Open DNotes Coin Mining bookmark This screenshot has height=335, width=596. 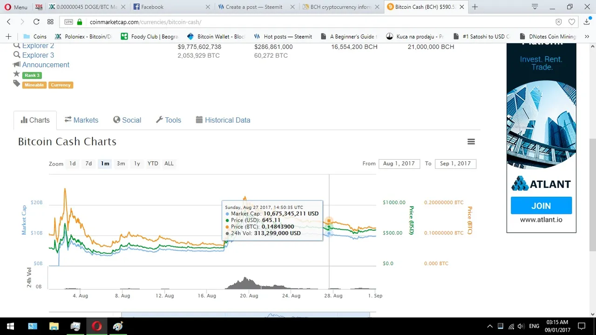click(548, 36)
